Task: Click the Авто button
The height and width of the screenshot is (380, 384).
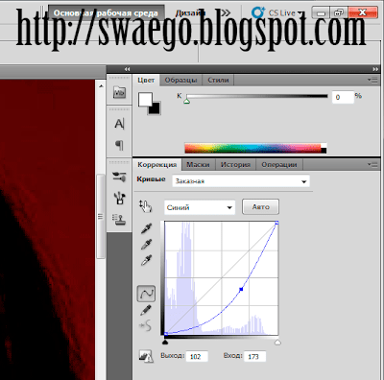Action: tap(260, 207)
